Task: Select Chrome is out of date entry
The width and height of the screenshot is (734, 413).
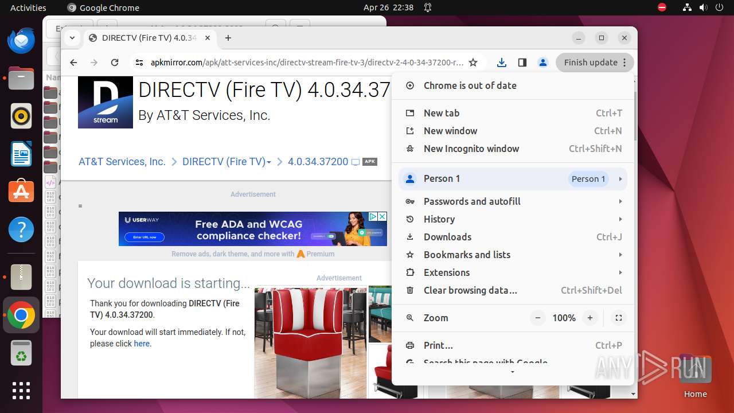Action: pyautogui.click(x=513, y=85)
